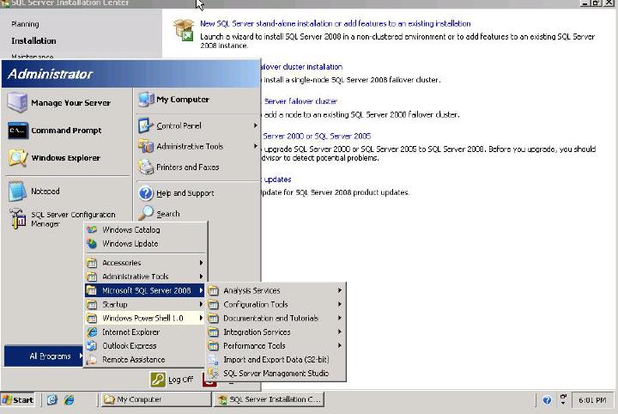The image size is (618, 414).
Task: Expand the Startup folder
Action: [x=146, y=304]
